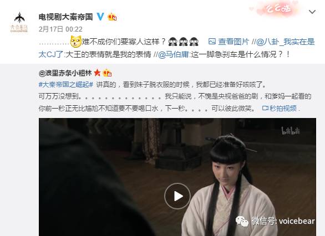This screenshot has width=325, height=236.
Task: Open the 查看图片 link
Action: (x=233, y=42)
